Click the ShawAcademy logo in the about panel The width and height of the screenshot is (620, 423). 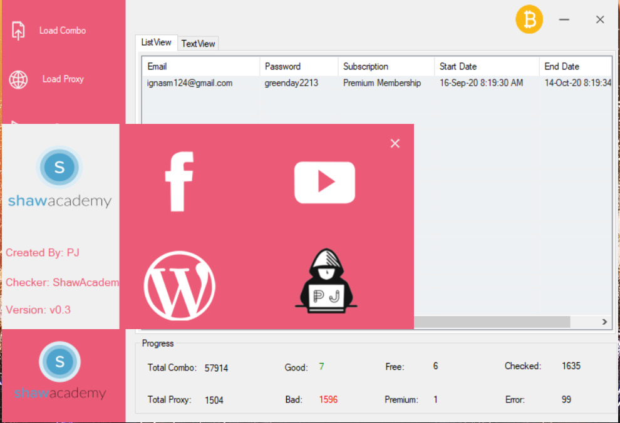click(59, 177)
